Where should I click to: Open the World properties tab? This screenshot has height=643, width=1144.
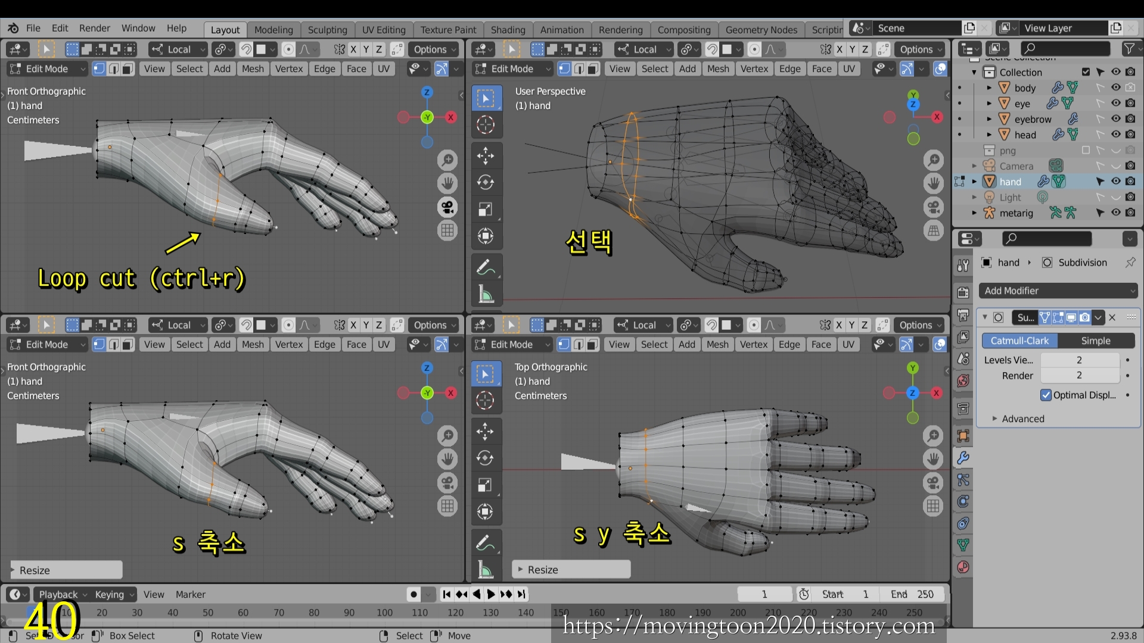(x=963, y=380)
